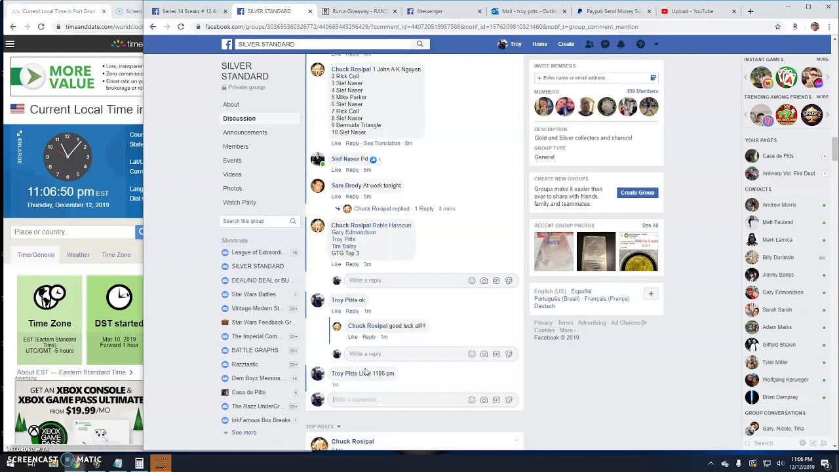This screenshot has width=839, height=472.
Task: Open the Watch Party group section
Action: click(x=239, y=203)
